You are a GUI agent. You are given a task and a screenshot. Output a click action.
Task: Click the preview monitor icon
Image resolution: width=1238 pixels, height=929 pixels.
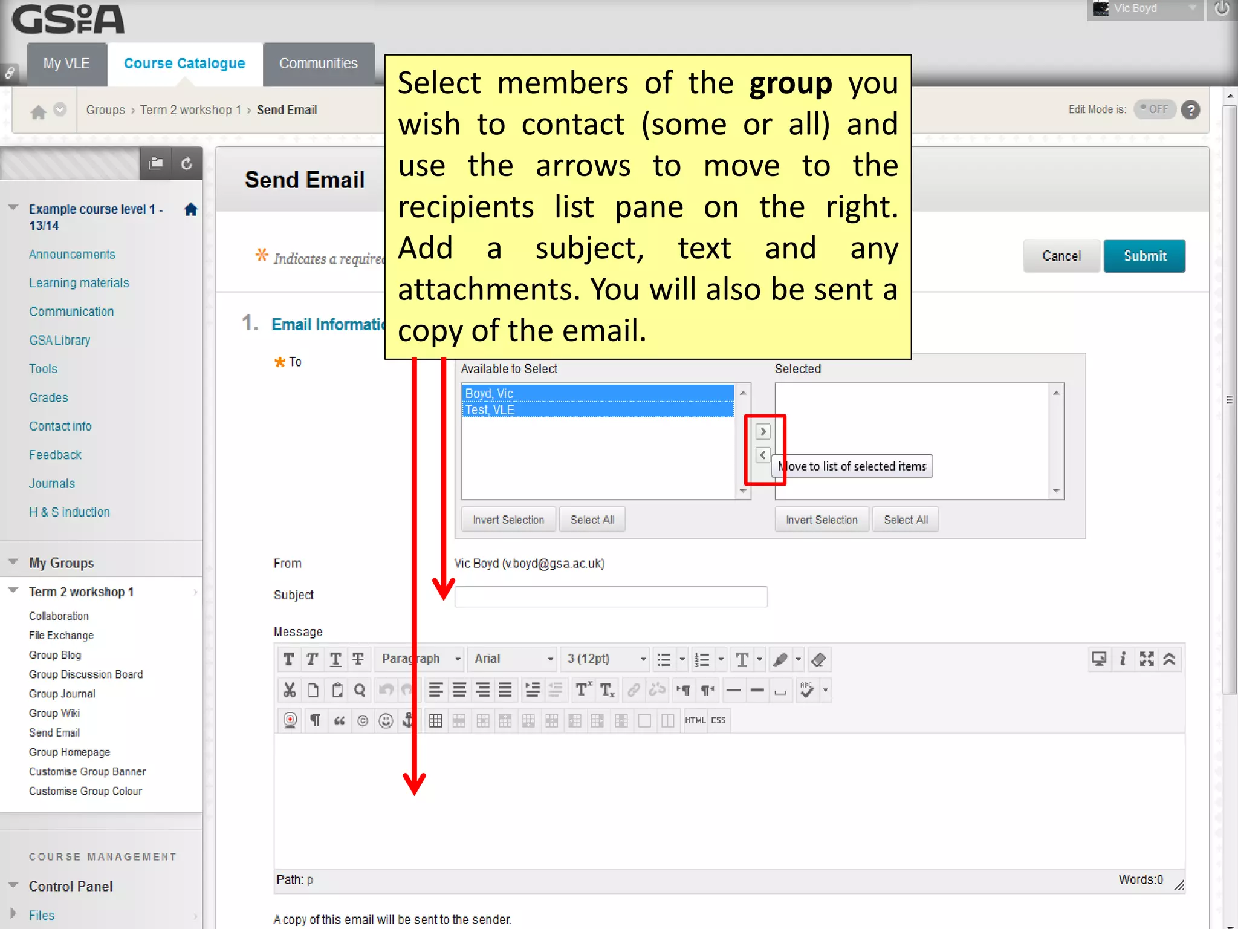[x=1099, y=659]
